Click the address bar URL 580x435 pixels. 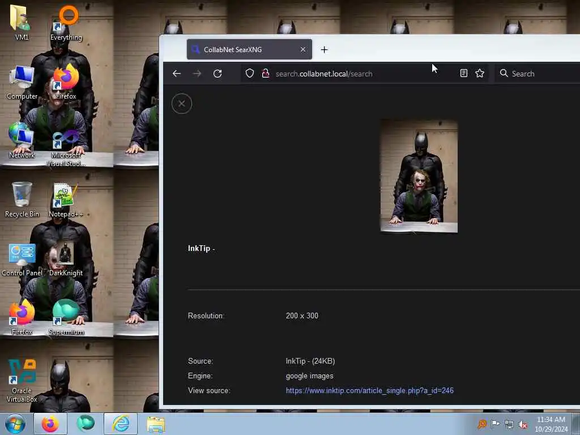pos(324,74)
